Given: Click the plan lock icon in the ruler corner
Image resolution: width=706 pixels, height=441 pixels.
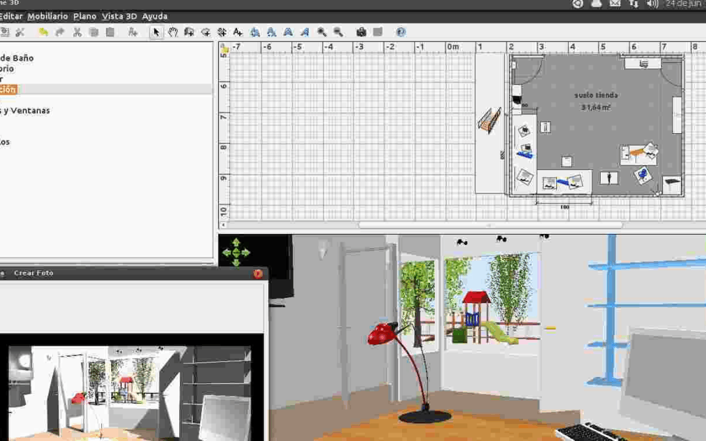Looking at the screenshot, I should pyautogui.click(x=224, y=48).
